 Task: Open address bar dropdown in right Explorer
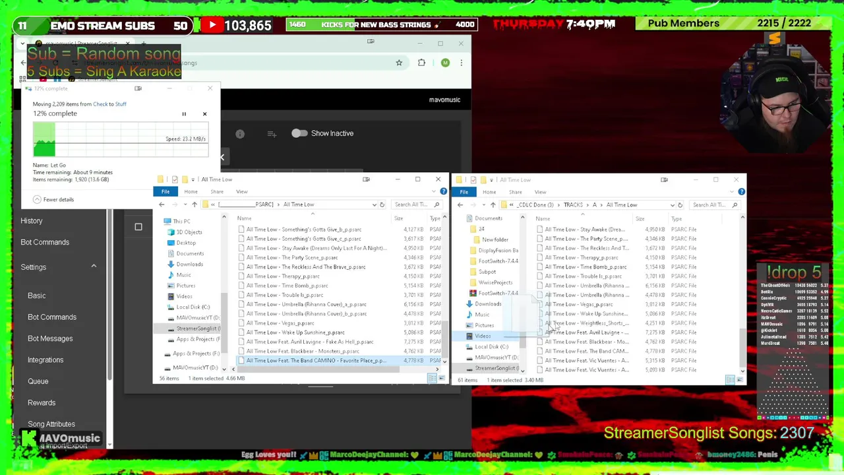click(673, 205)
